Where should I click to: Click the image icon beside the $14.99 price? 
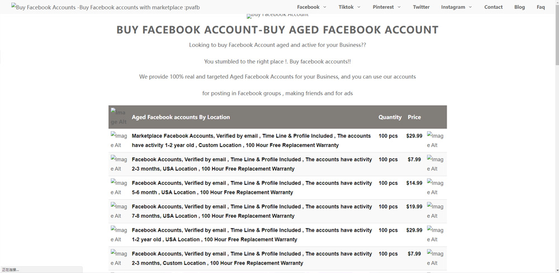click(435, 188)
